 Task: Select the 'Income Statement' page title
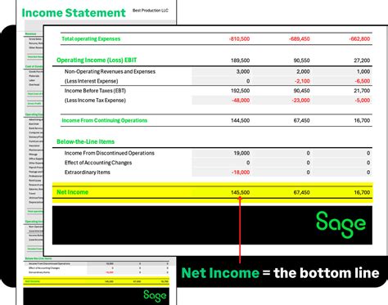click(x=74, y=13)
